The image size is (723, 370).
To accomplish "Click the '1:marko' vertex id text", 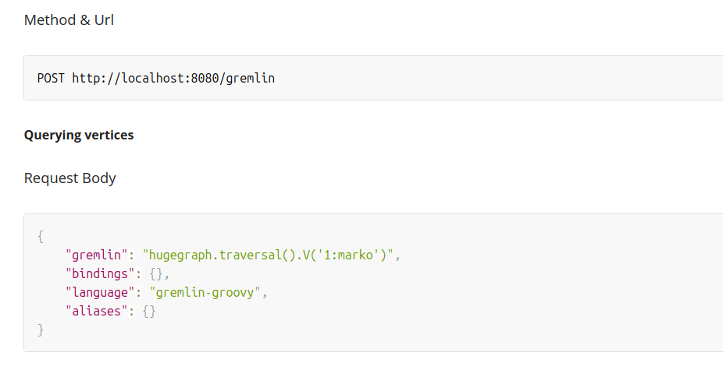I will 348,255.
